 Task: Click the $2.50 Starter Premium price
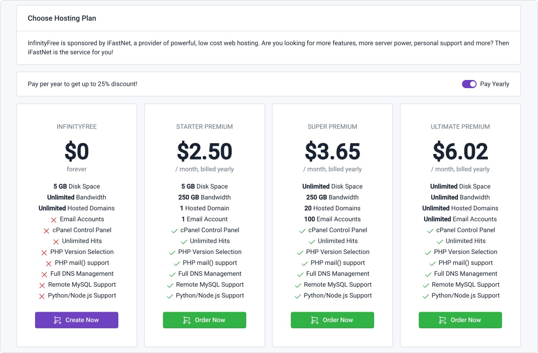click(204, 152)
